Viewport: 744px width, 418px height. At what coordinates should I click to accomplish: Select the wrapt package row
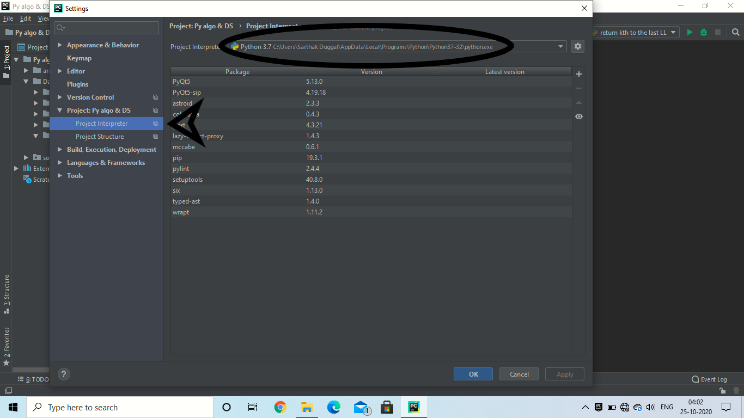coord(371,212)
